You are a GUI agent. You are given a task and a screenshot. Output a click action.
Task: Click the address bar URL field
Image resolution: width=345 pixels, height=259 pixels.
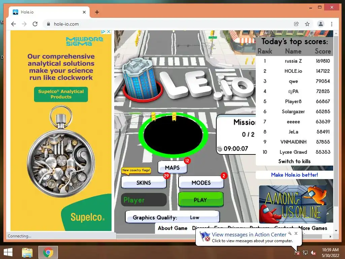(167, 24)
